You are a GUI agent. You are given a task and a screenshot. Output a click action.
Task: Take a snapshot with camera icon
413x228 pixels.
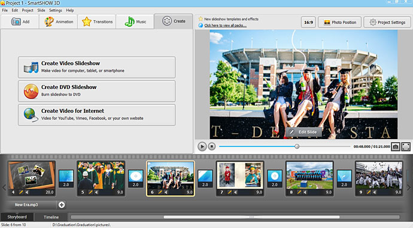tap(396, 147)
